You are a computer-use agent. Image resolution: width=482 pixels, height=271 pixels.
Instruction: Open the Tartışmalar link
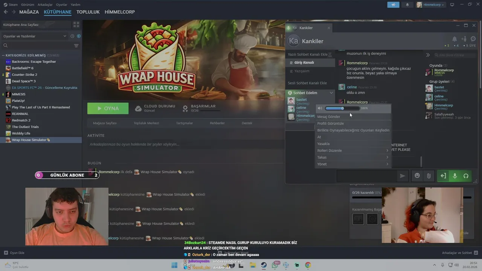pyautogui.click(x=185, y=123)
